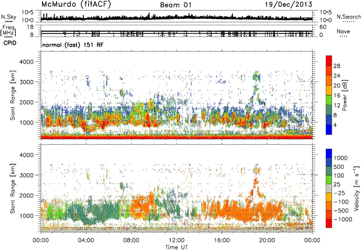361x250 pixels.
Task: Click the 'Beam 01' label
Action: click(176, 5)
